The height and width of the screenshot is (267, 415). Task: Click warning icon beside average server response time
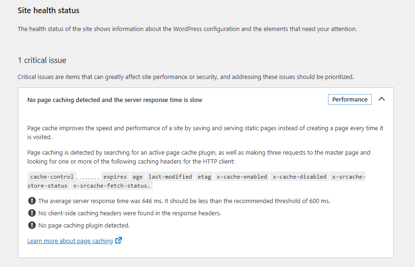[x=32, y=201]
